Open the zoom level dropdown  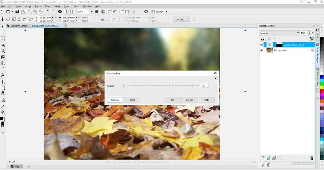tap(91, 12)
